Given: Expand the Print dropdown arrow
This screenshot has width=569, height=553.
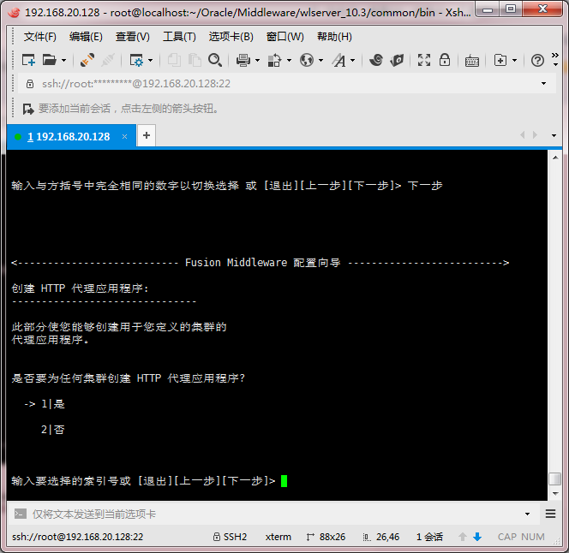Looking at the screenshot, I should 258,60.
